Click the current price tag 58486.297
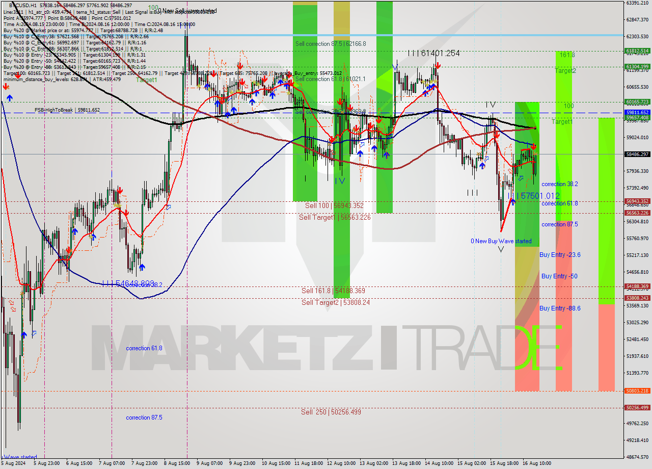652x469 pixels. pos(637,154)
